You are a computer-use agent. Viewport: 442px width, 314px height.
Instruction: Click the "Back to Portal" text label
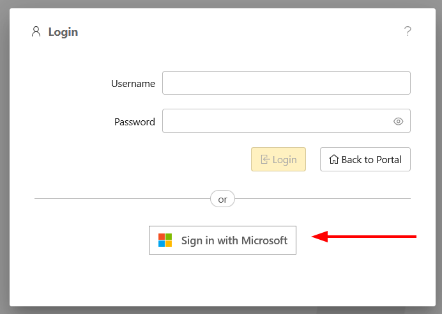371,160
